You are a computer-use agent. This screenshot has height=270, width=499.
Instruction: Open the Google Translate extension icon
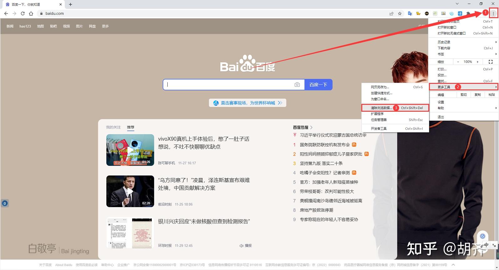[x=410, y=13]
